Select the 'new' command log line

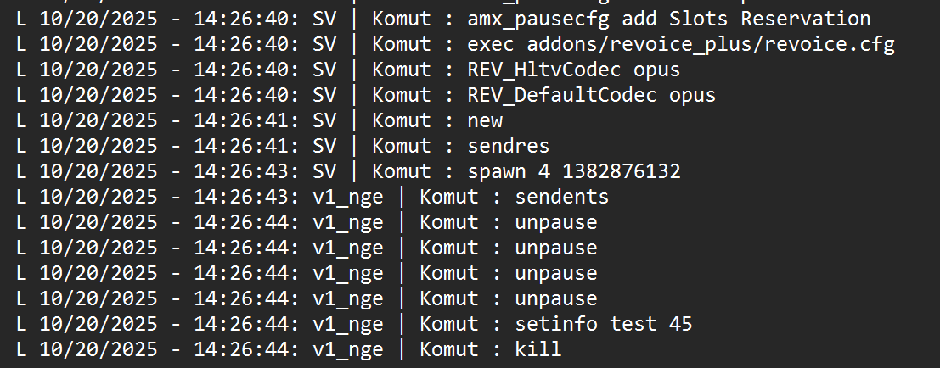click(259, 121)
